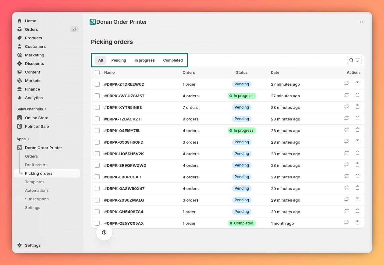Switch to the Completed tab

pos(173,60)
